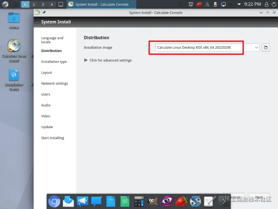Open the user accounts tray icon
Image resolution: width=278 pixels, height=209 pixels.
coord(207,4)
